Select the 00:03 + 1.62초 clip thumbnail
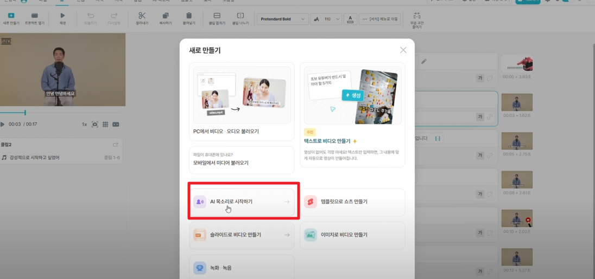 [517, 102]
